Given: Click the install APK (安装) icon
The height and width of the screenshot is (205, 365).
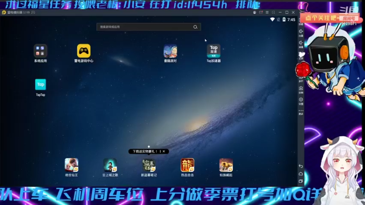Looking at the screenshot, I should point(301,89).
